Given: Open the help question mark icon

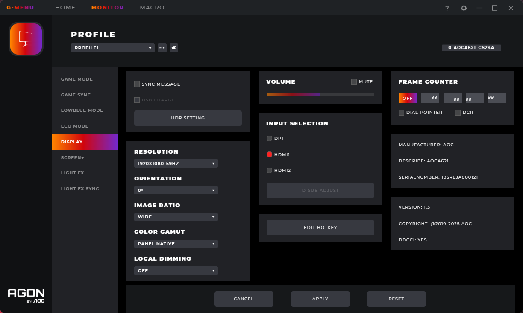Looking at the screenshot, I should [x=447, y=8].
